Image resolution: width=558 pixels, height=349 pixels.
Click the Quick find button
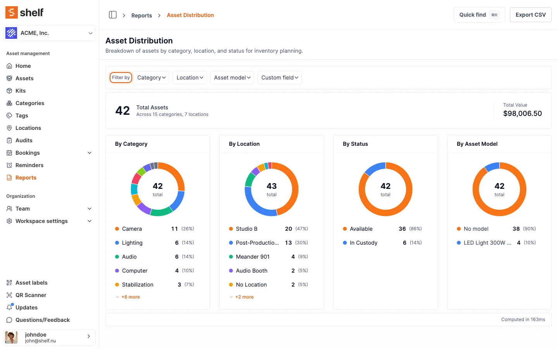pos(479,15)
